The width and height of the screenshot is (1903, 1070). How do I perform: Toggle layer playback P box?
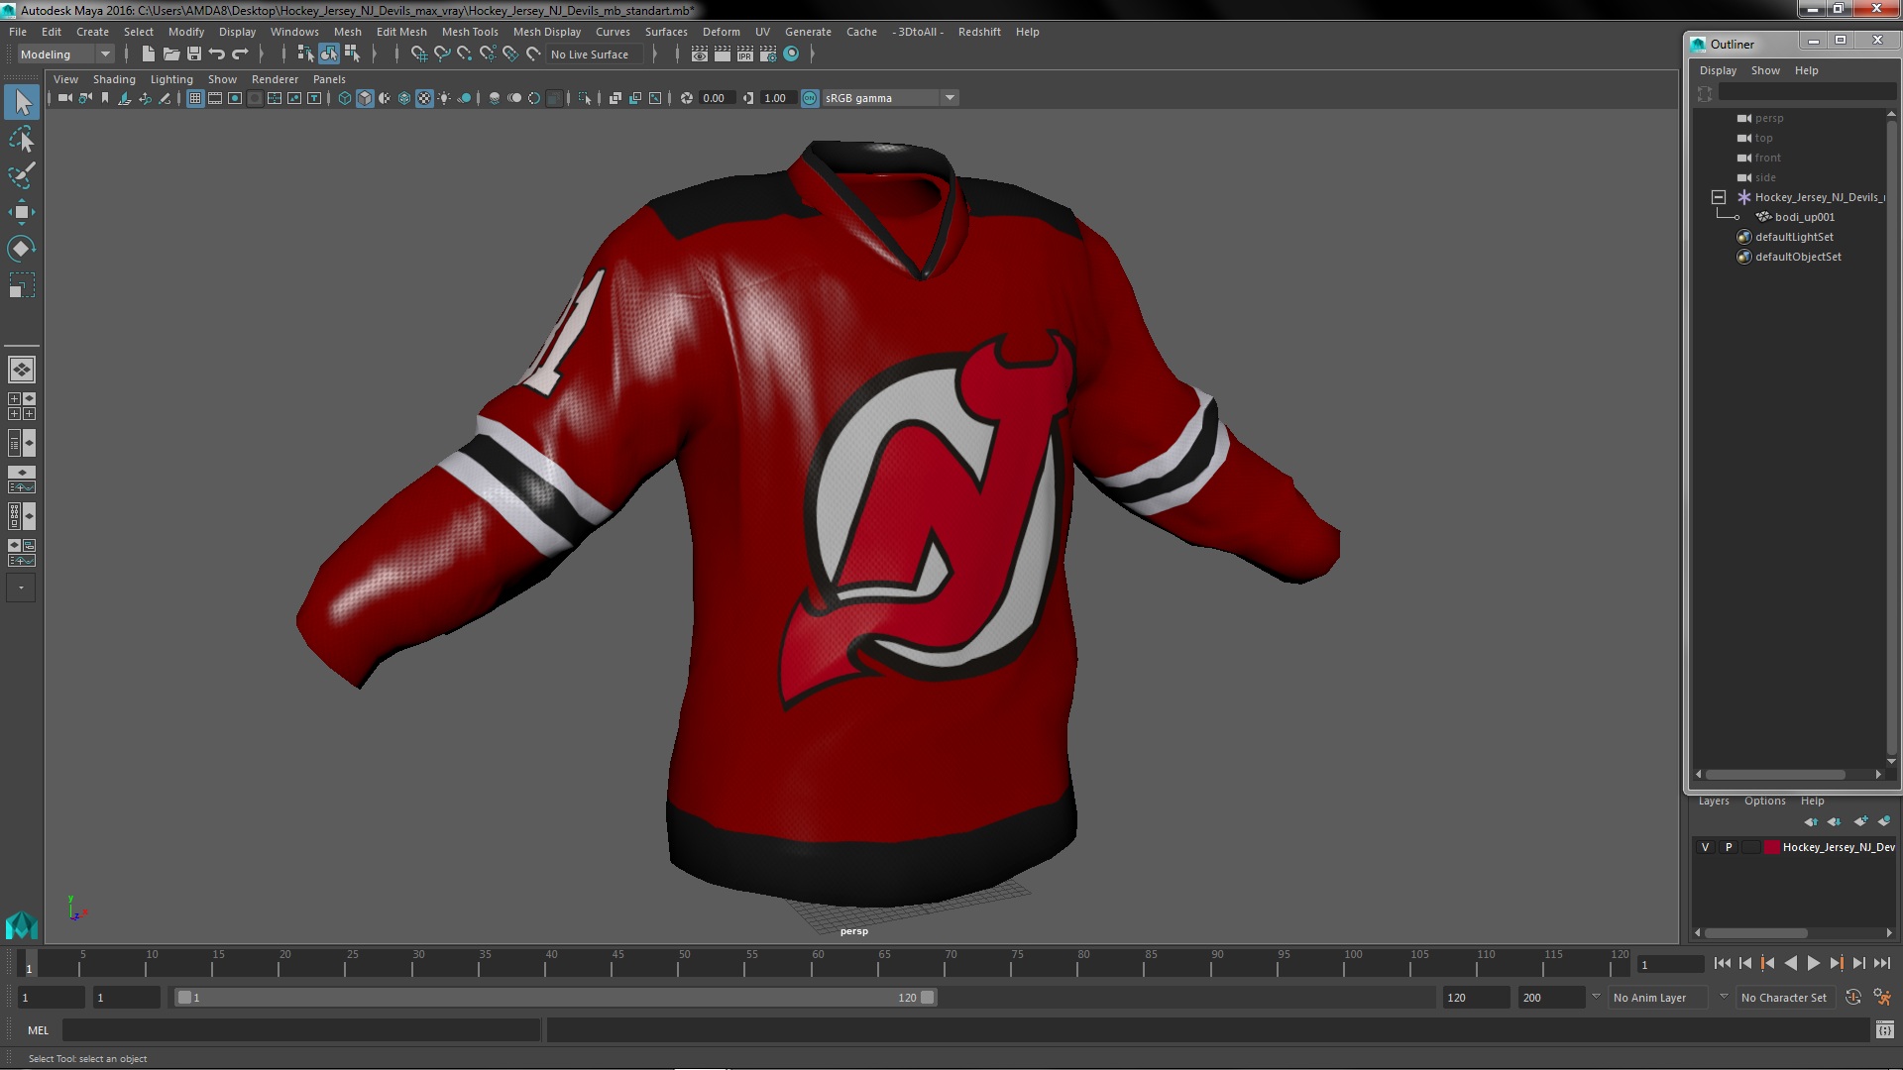point(1729,847)
